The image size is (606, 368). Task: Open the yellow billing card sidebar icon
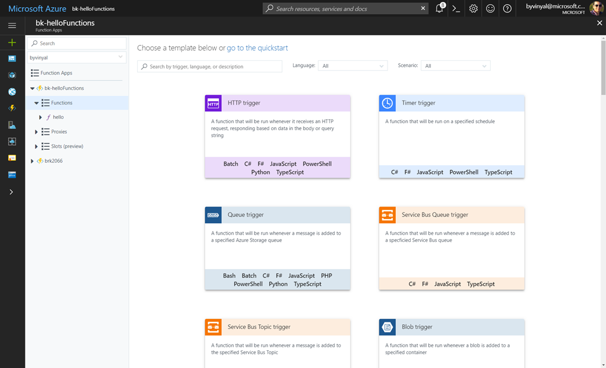pyautogui.click(x=12, y=158)
